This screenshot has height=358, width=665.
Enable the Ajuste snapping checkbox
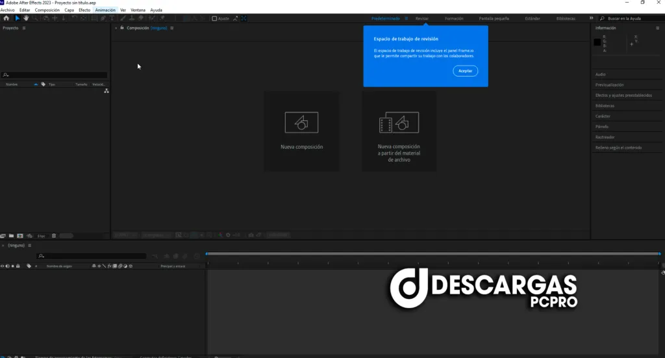[214, 19]
